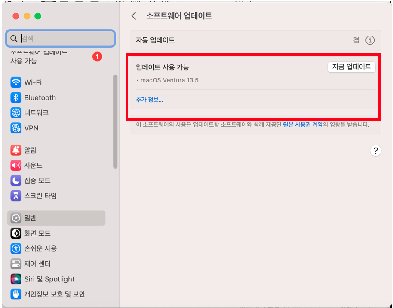Click the 사운드 speaker icon

16,165
